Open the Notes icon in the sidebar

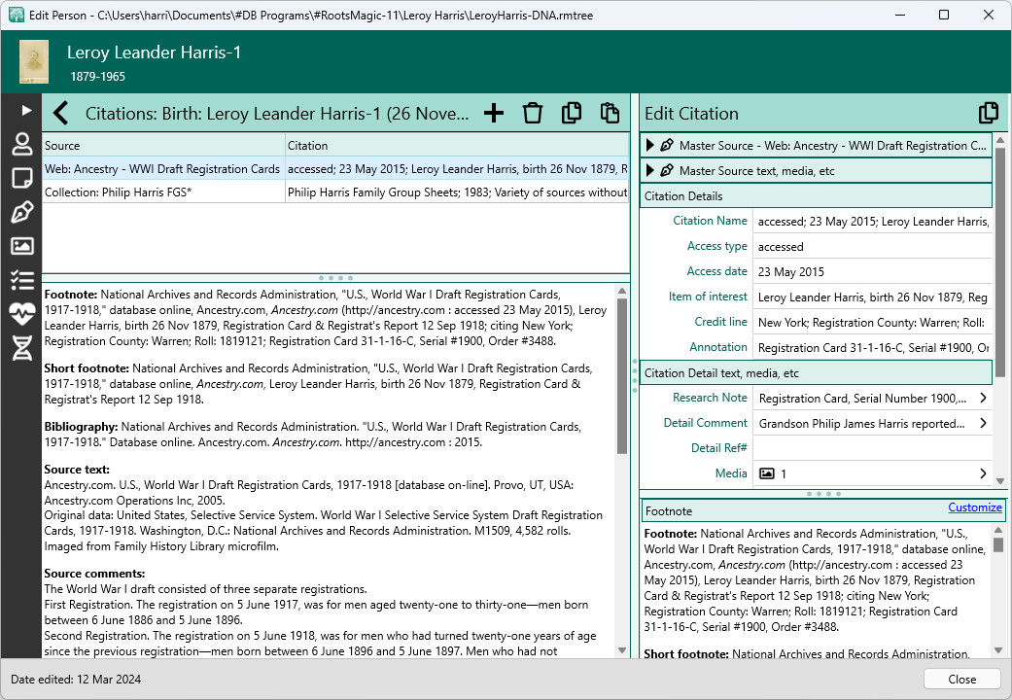point(22,178)
